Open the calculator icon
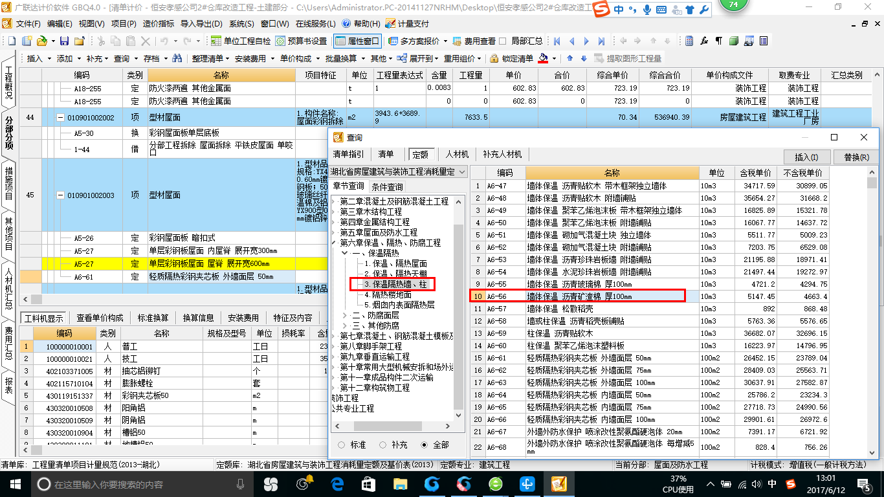 point(689,41)
